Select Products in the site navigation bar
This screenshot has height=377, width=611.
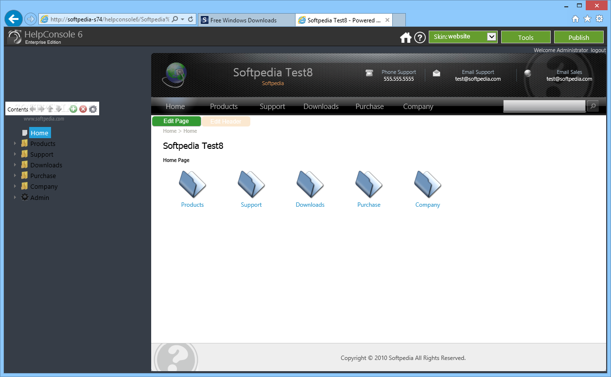[x=224, y=107]
